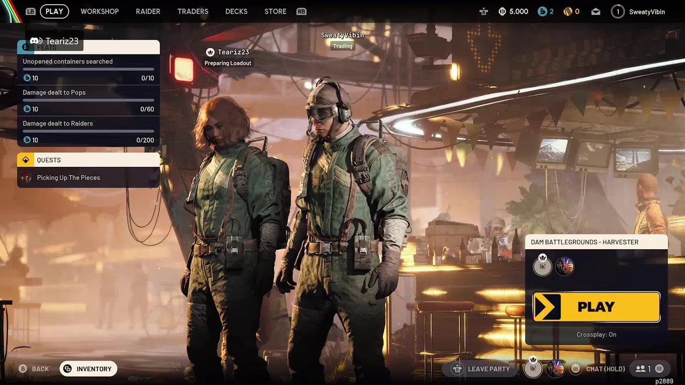Click the Cred reward icon under Damage to Pops

coord(27,109)
